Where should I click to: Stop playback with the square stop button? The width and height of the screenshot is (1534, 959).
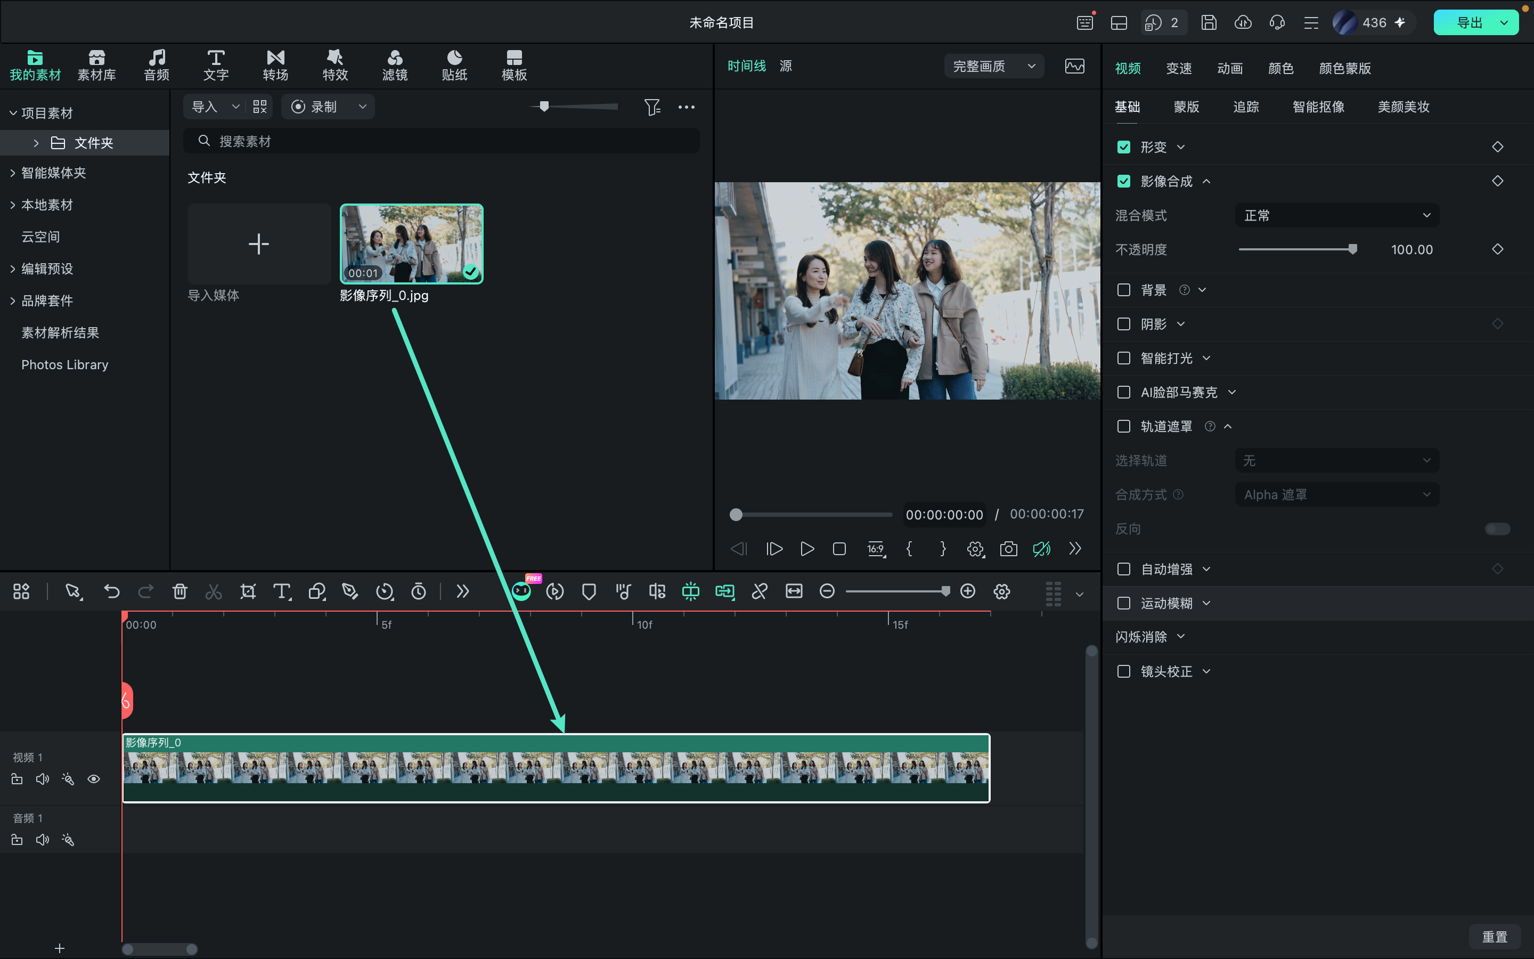(839, 549)
